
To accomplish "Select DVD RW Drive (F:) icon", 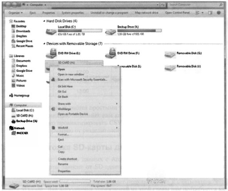I will pyautogui.click(x=111, y=53).
